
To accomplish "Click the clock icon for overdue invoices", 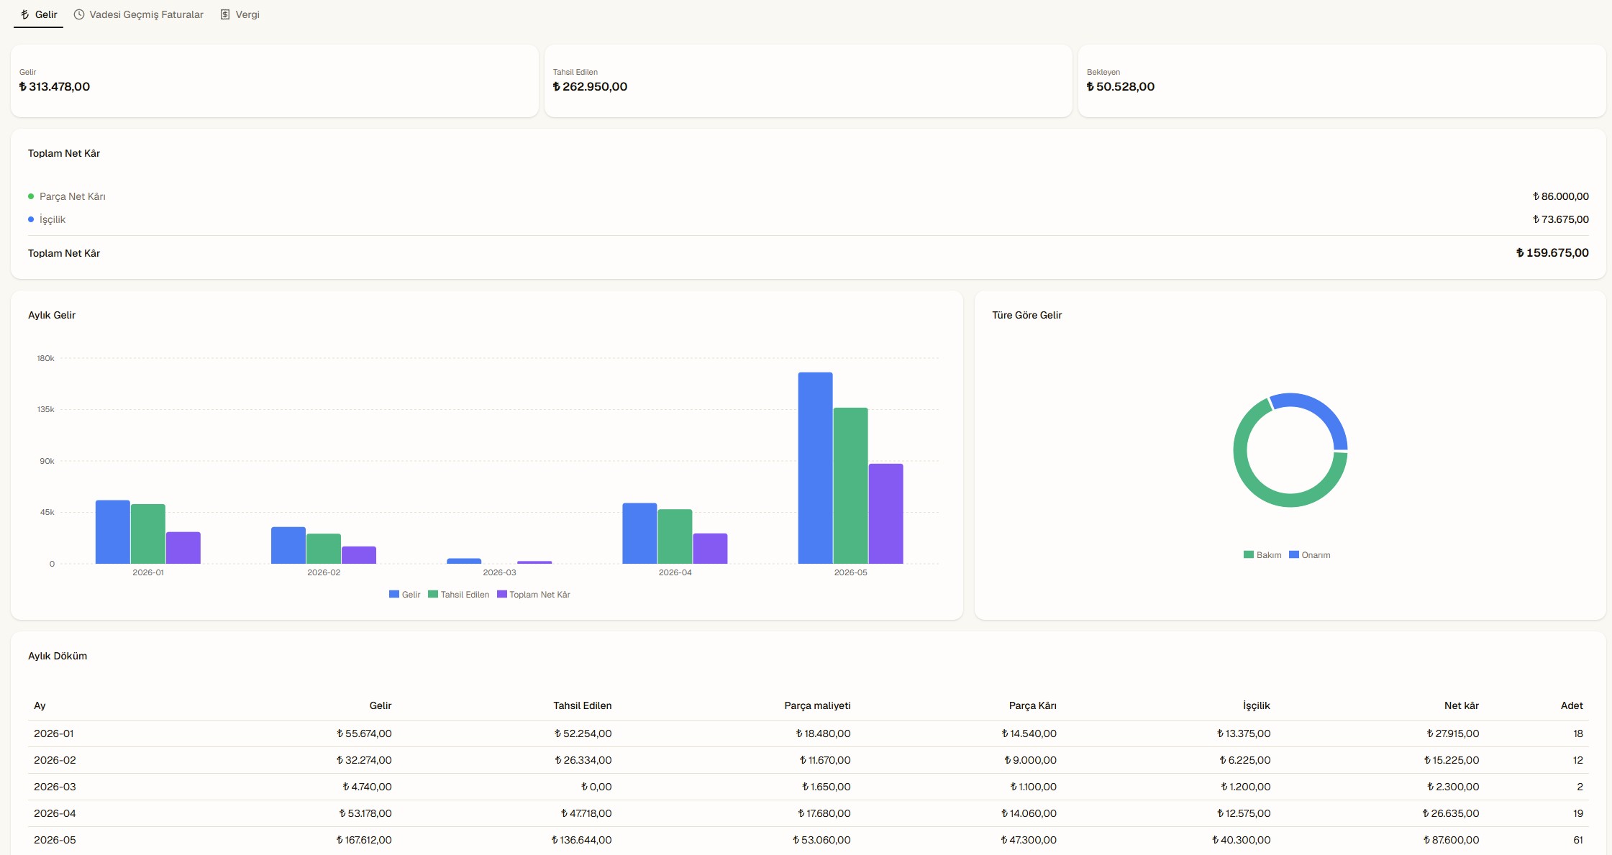I will coord(79,14).
